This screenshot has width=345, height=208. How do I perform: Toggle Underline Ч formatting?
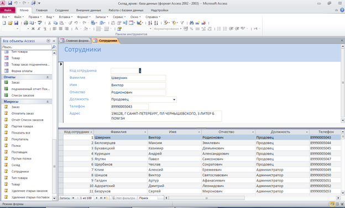(x=45, y=29)
